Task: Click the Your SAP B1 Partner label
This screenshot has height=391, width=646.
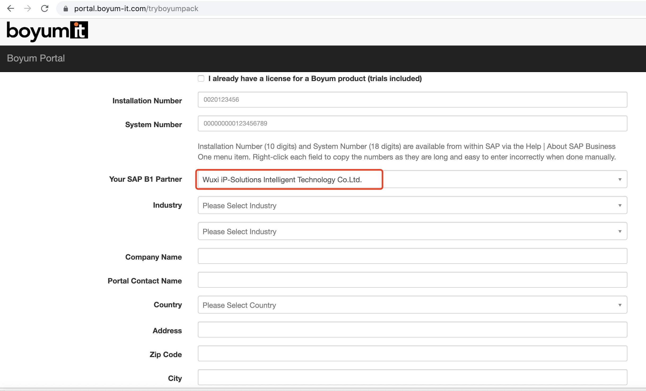Action: coord(146,179)
